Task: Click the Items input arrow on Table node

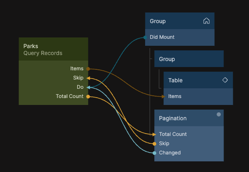Action: (164, 97)
